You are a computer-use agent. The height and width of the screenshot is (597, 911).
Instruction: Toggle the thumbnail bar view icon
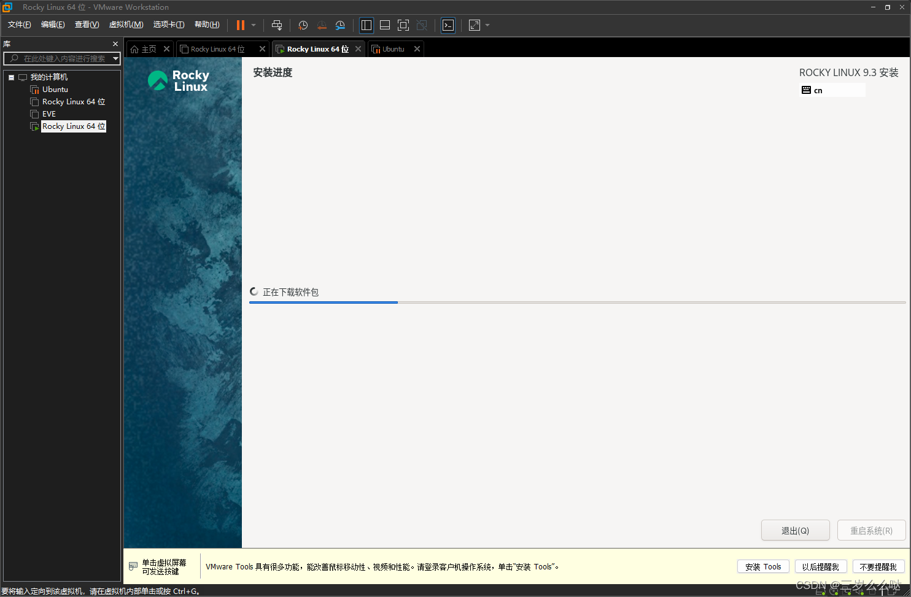coord(385,25)
